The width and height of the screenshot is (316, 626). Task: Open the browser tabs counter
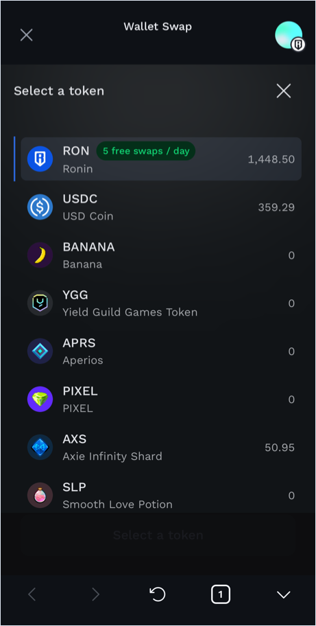(220, 595)
